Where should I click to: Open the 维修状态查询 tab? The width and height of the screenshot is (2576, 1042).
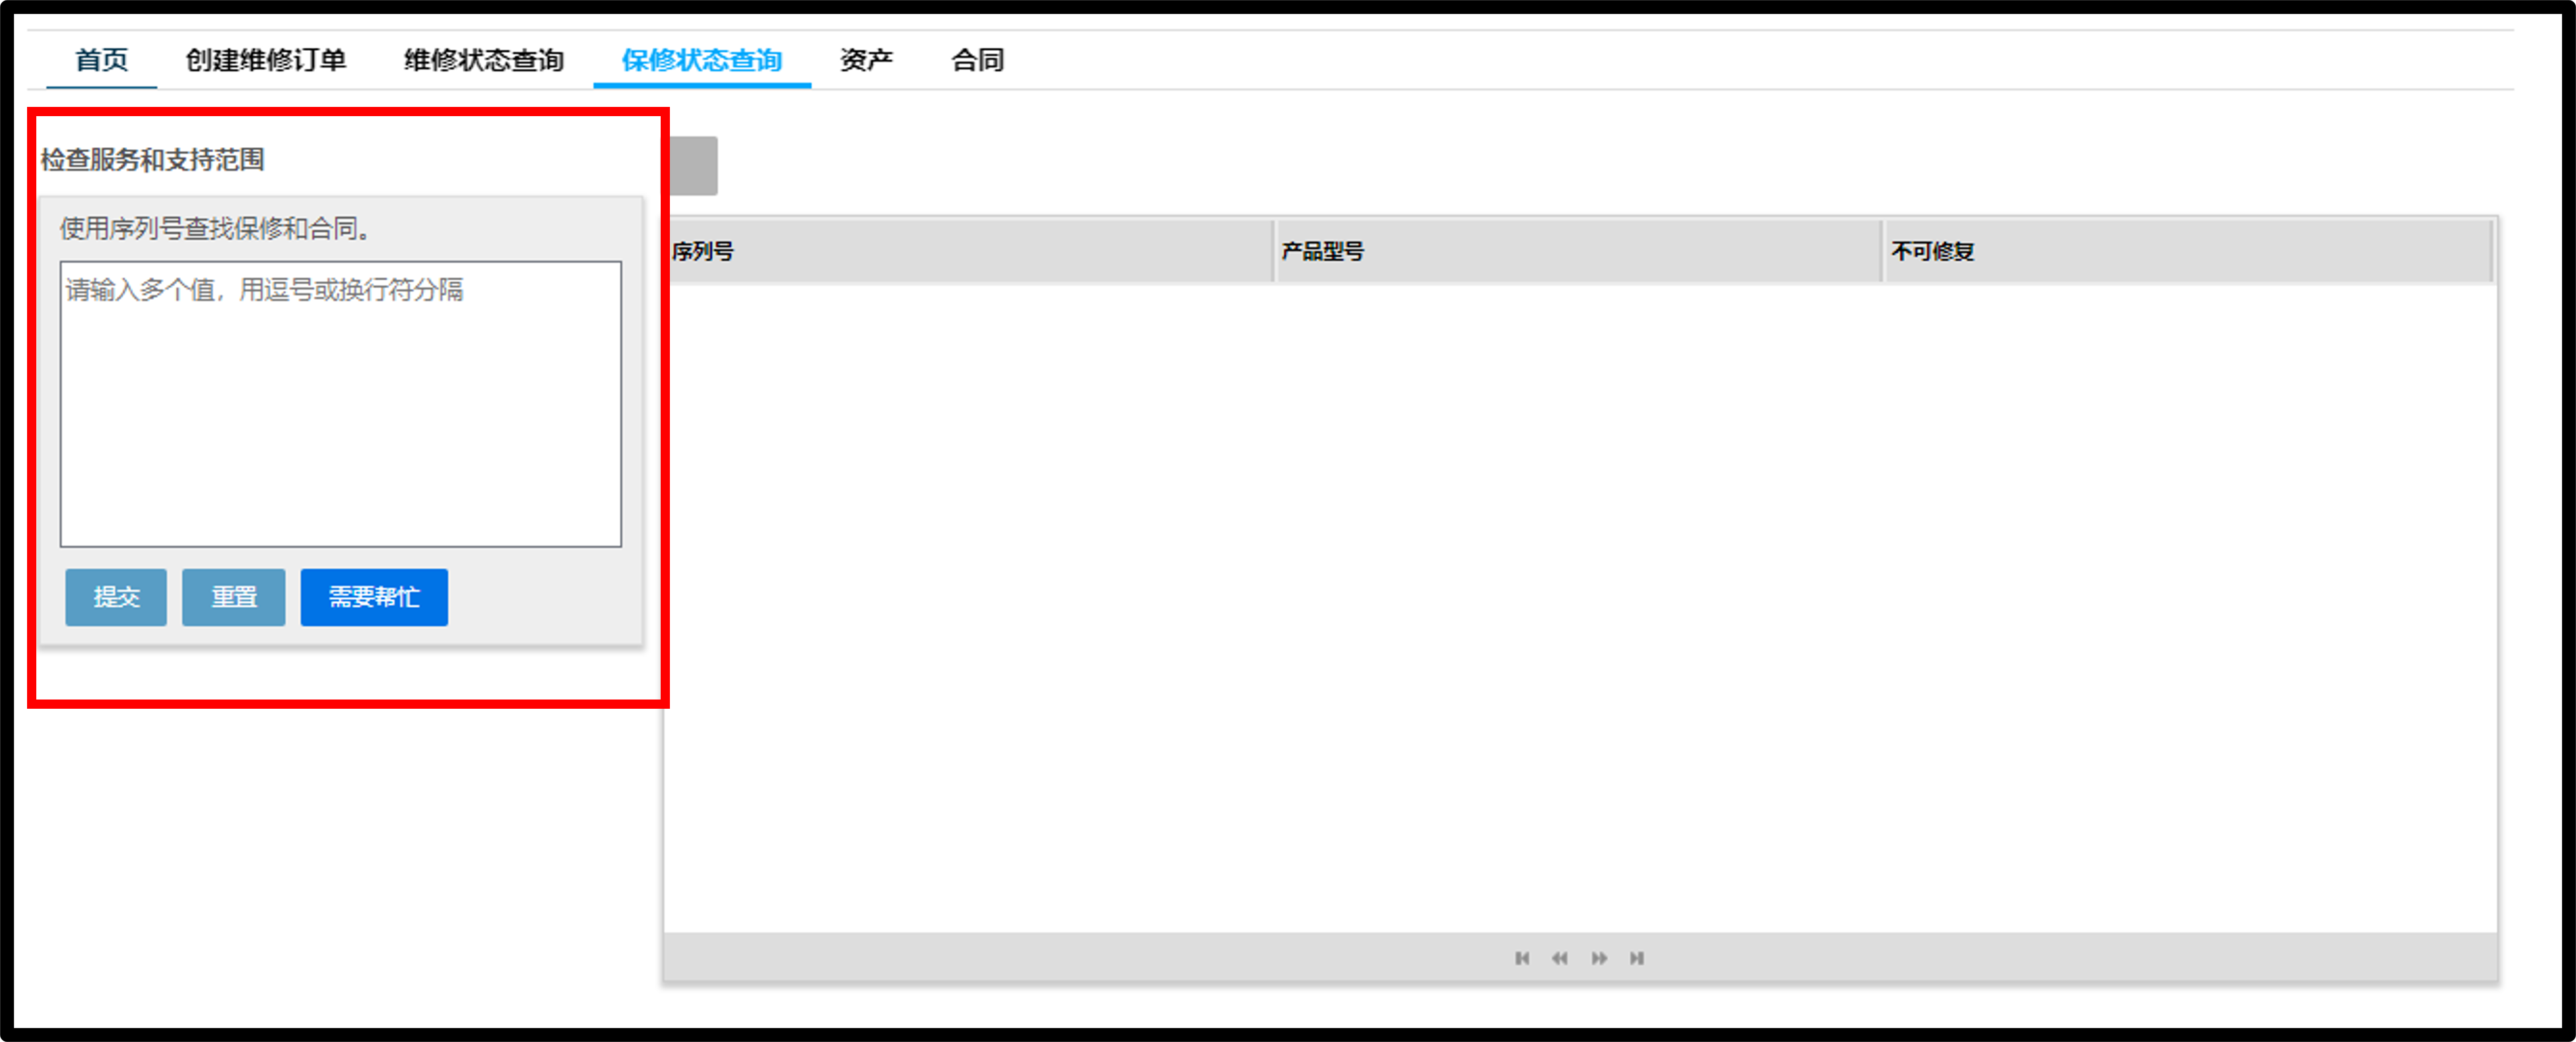click(484, 60)
